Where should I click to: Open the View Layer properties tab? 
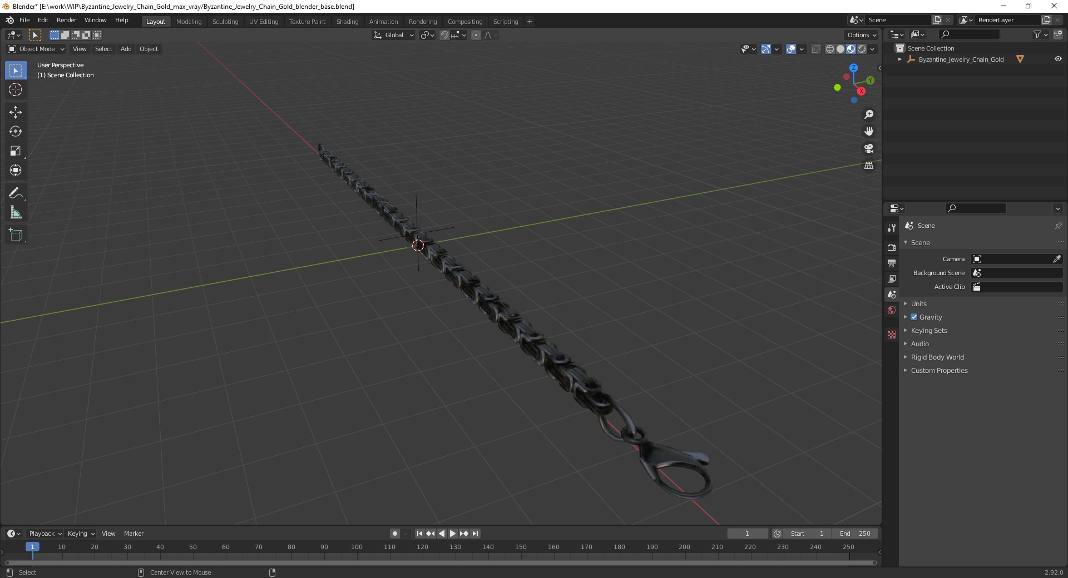click(x=892, y=278)
